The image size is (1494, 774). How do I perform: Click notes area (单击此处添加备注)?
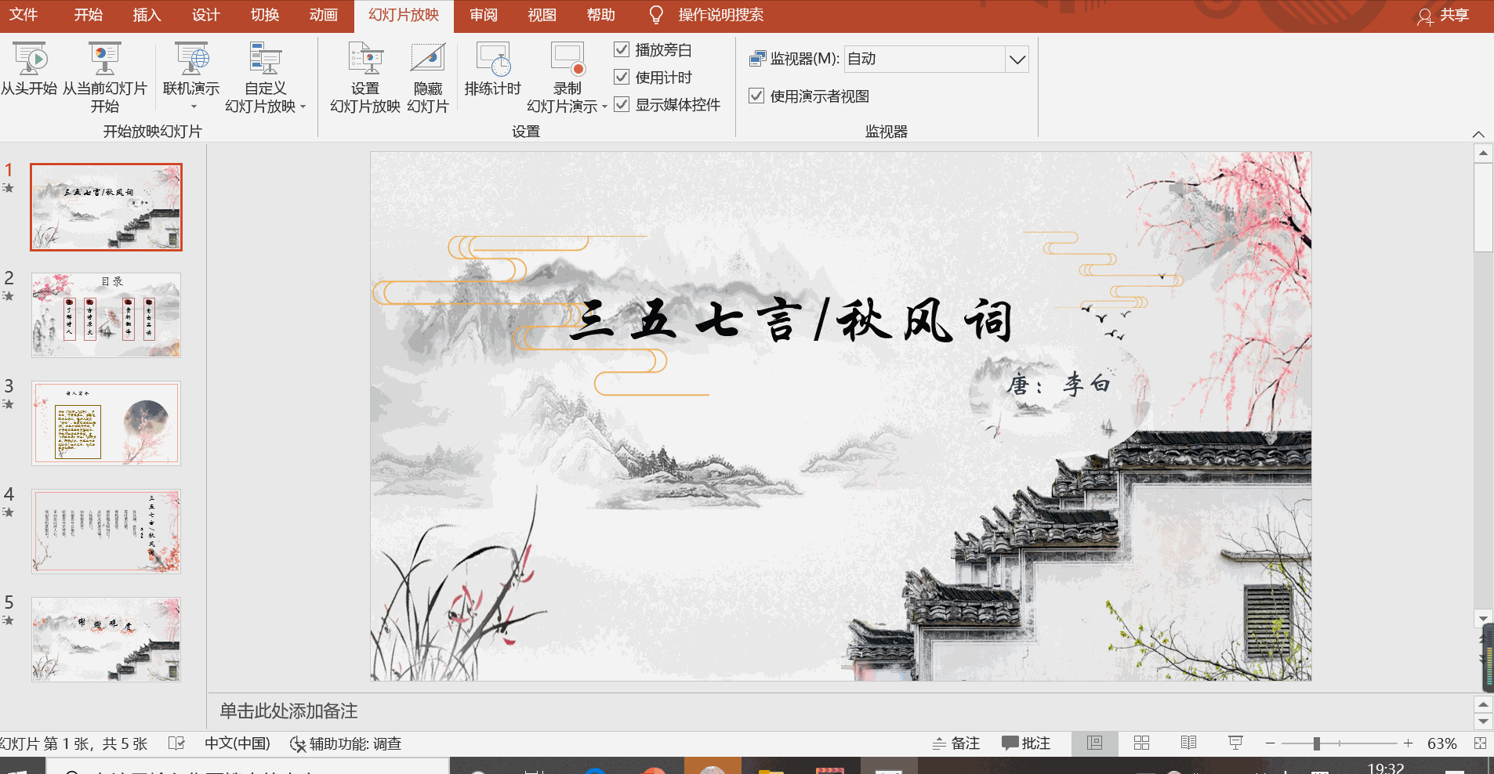288,711
